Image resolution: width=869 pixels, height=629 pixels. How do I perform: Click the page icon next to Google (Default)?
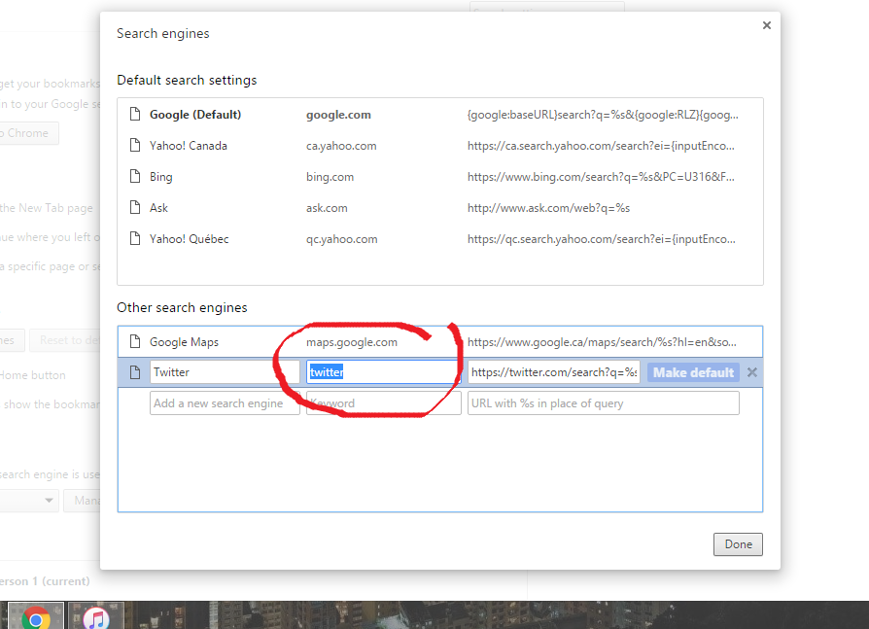[135, 114]
